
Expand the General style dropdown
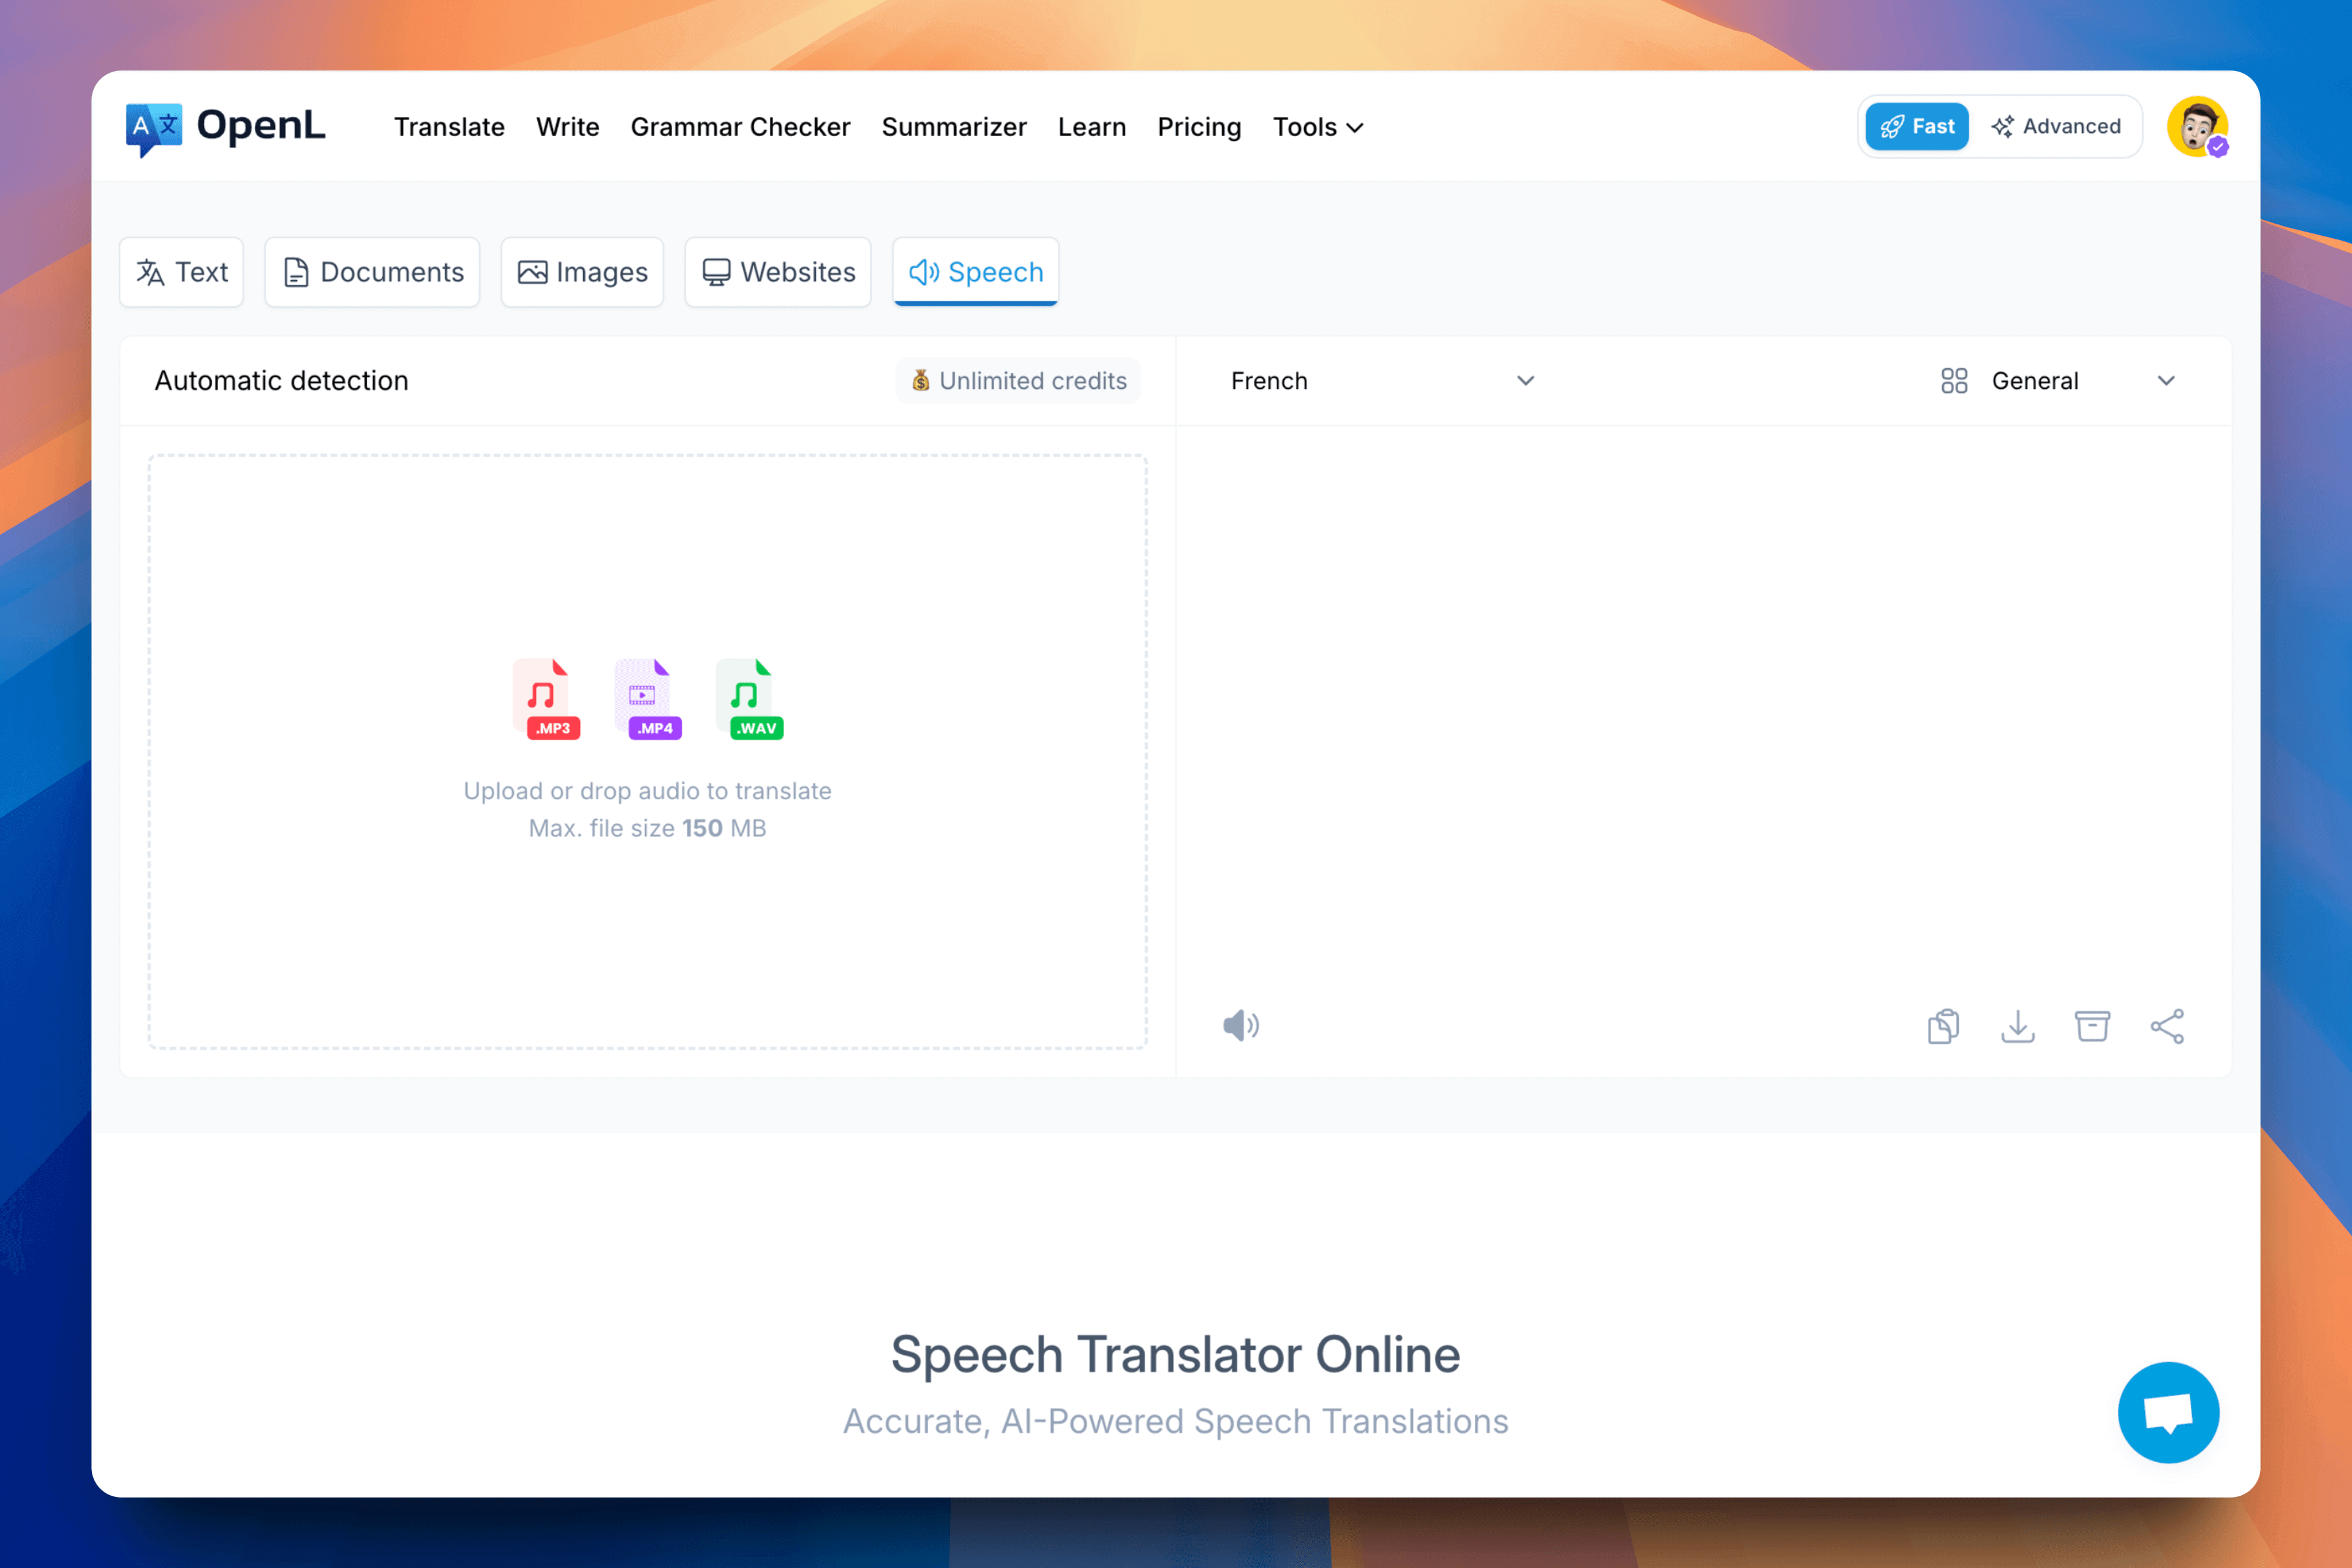tap(2060, 380)
